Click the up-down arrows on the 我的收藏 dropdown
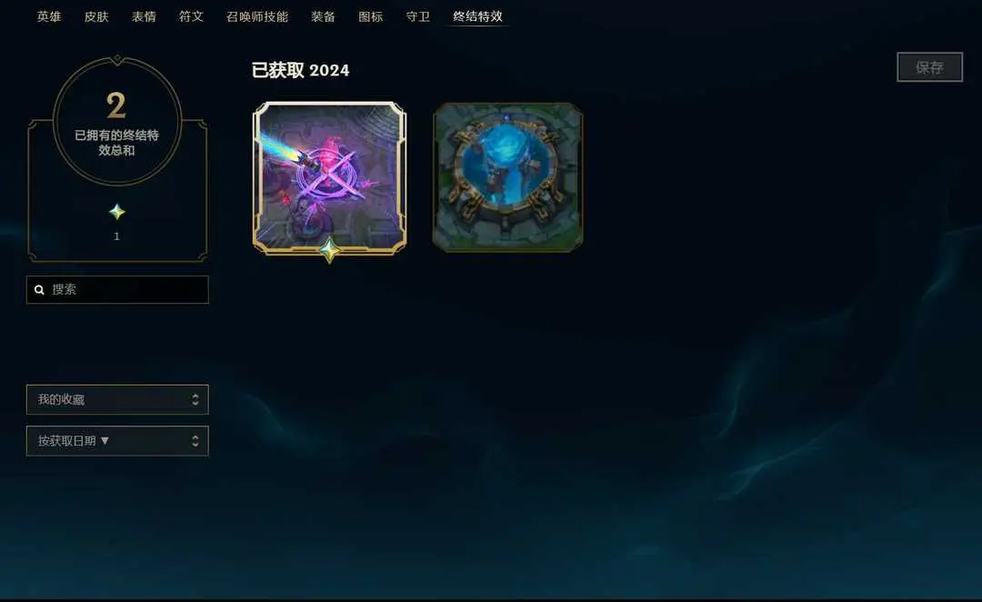 coord(195,399)
